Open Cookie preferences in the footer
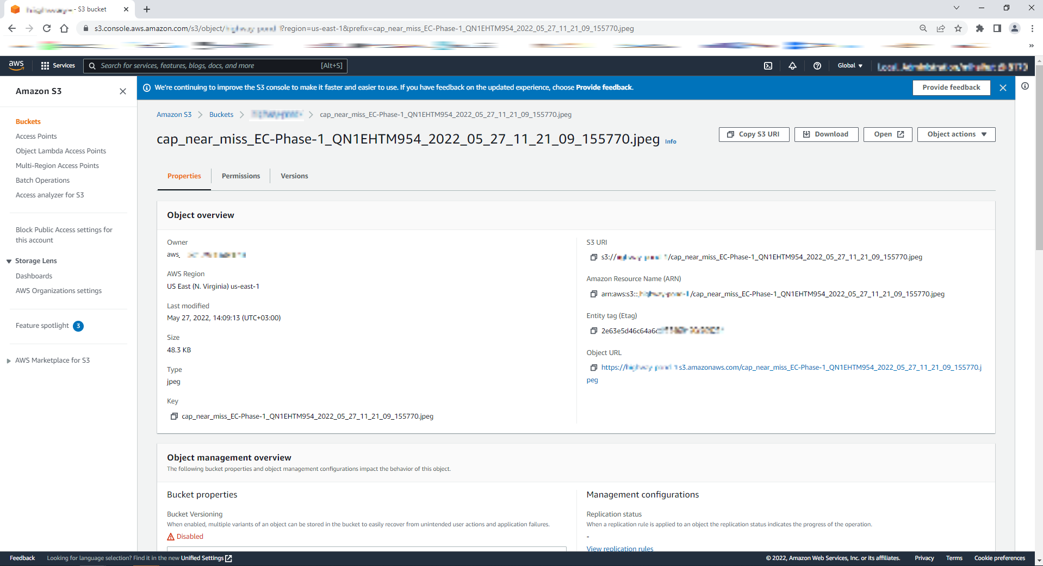This screenshot has height=566, width=1043. tap(999, 558)
